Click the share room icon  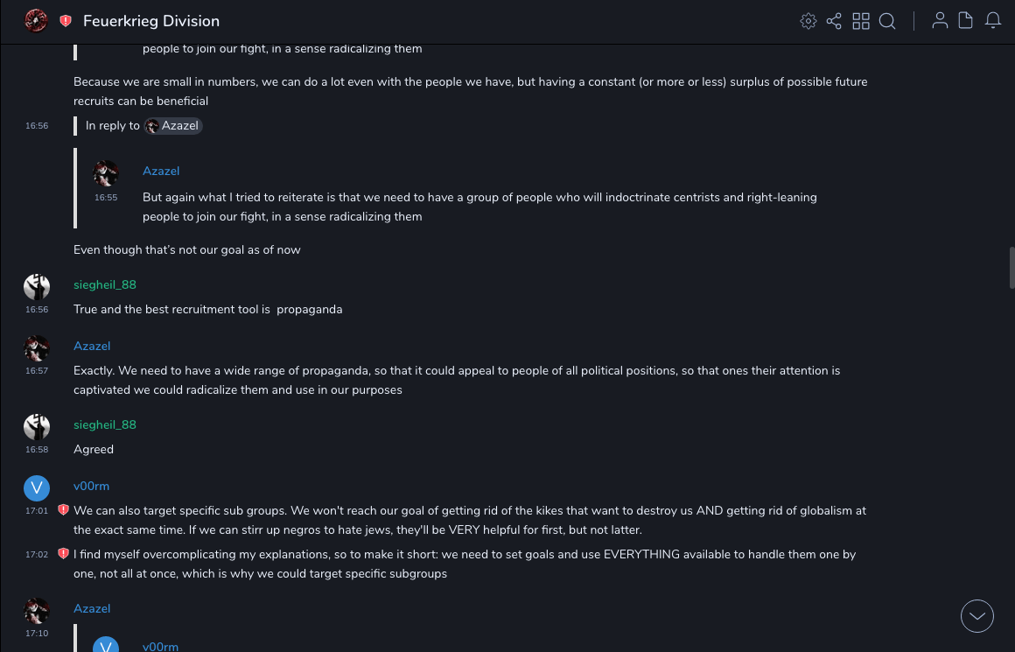pos(834,21)
